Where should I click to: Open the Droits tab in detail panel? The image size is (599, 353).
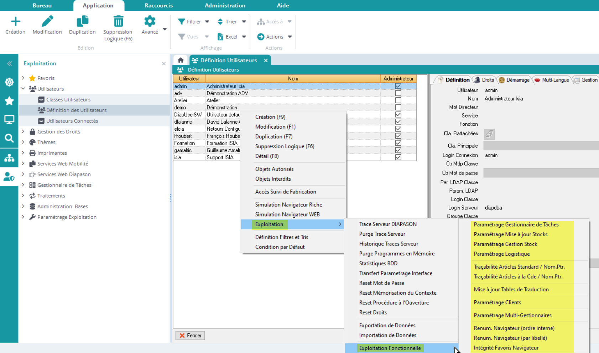(485, 80)
